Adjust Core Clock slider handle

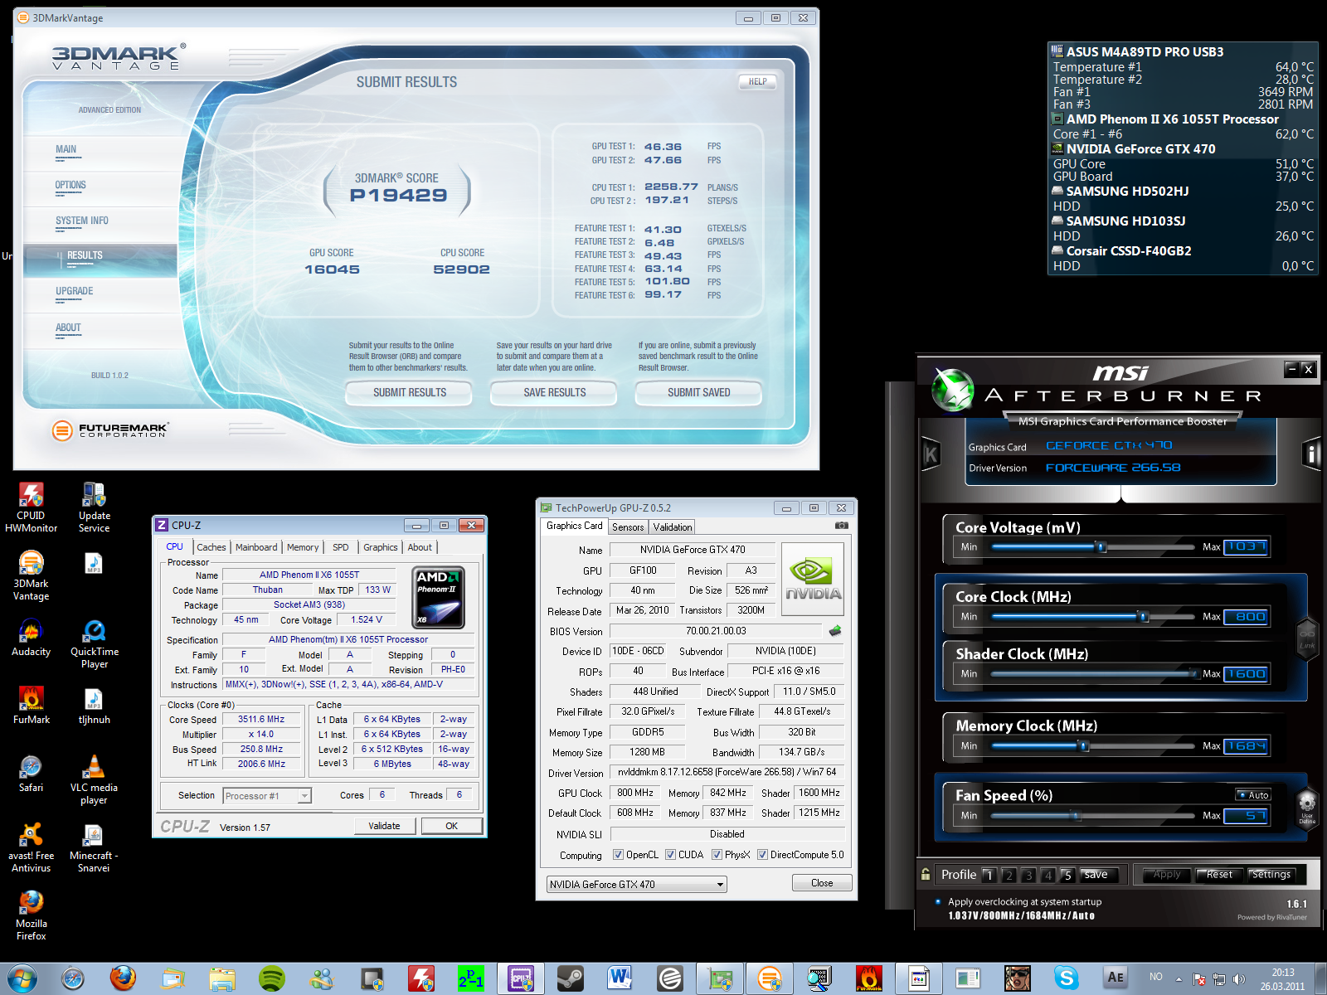(1143, 616)
